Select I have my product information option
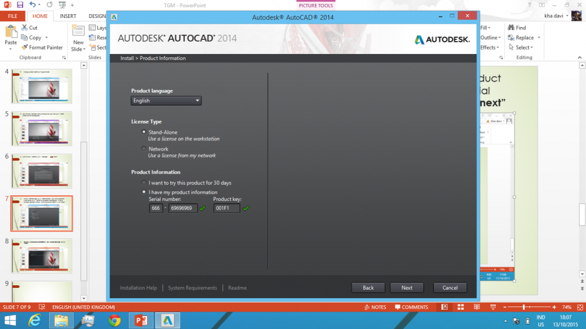 (x=144, y=192)
